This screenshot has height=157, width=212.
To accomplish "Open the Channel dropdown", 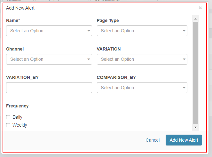I will (x=49, y=59).
